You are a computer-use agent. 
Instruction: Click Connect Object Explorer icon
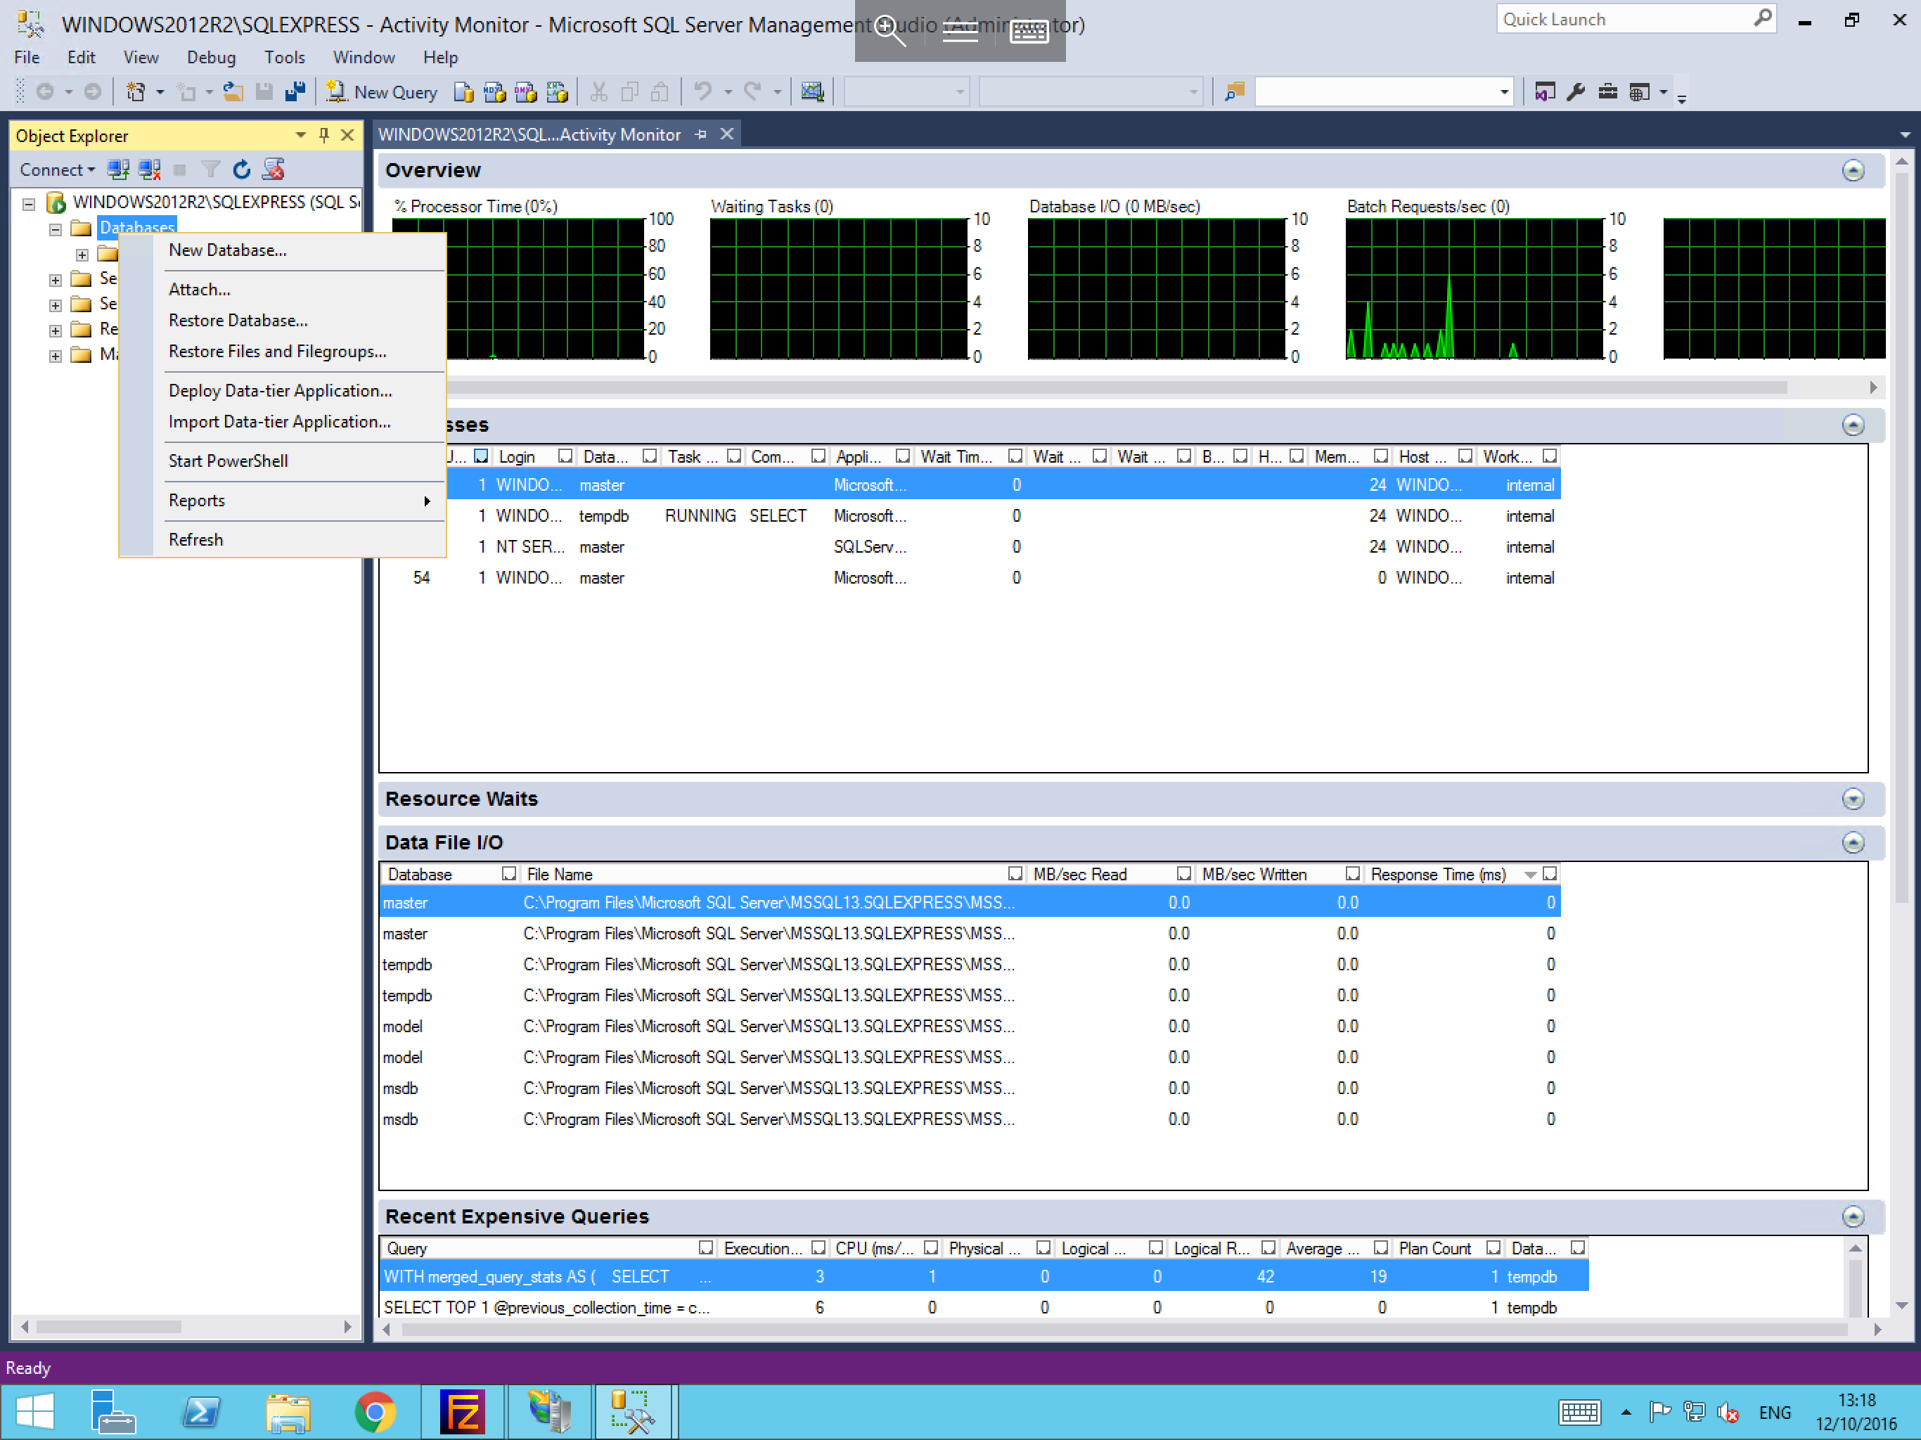(118, 170)
